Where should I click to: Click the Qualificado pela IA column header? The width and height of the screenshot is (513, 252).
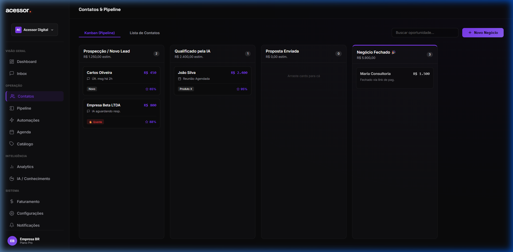(213, 54)
